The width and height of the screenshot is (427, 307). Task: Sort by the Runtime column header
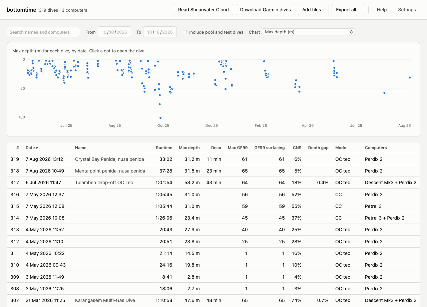(164, 148)
